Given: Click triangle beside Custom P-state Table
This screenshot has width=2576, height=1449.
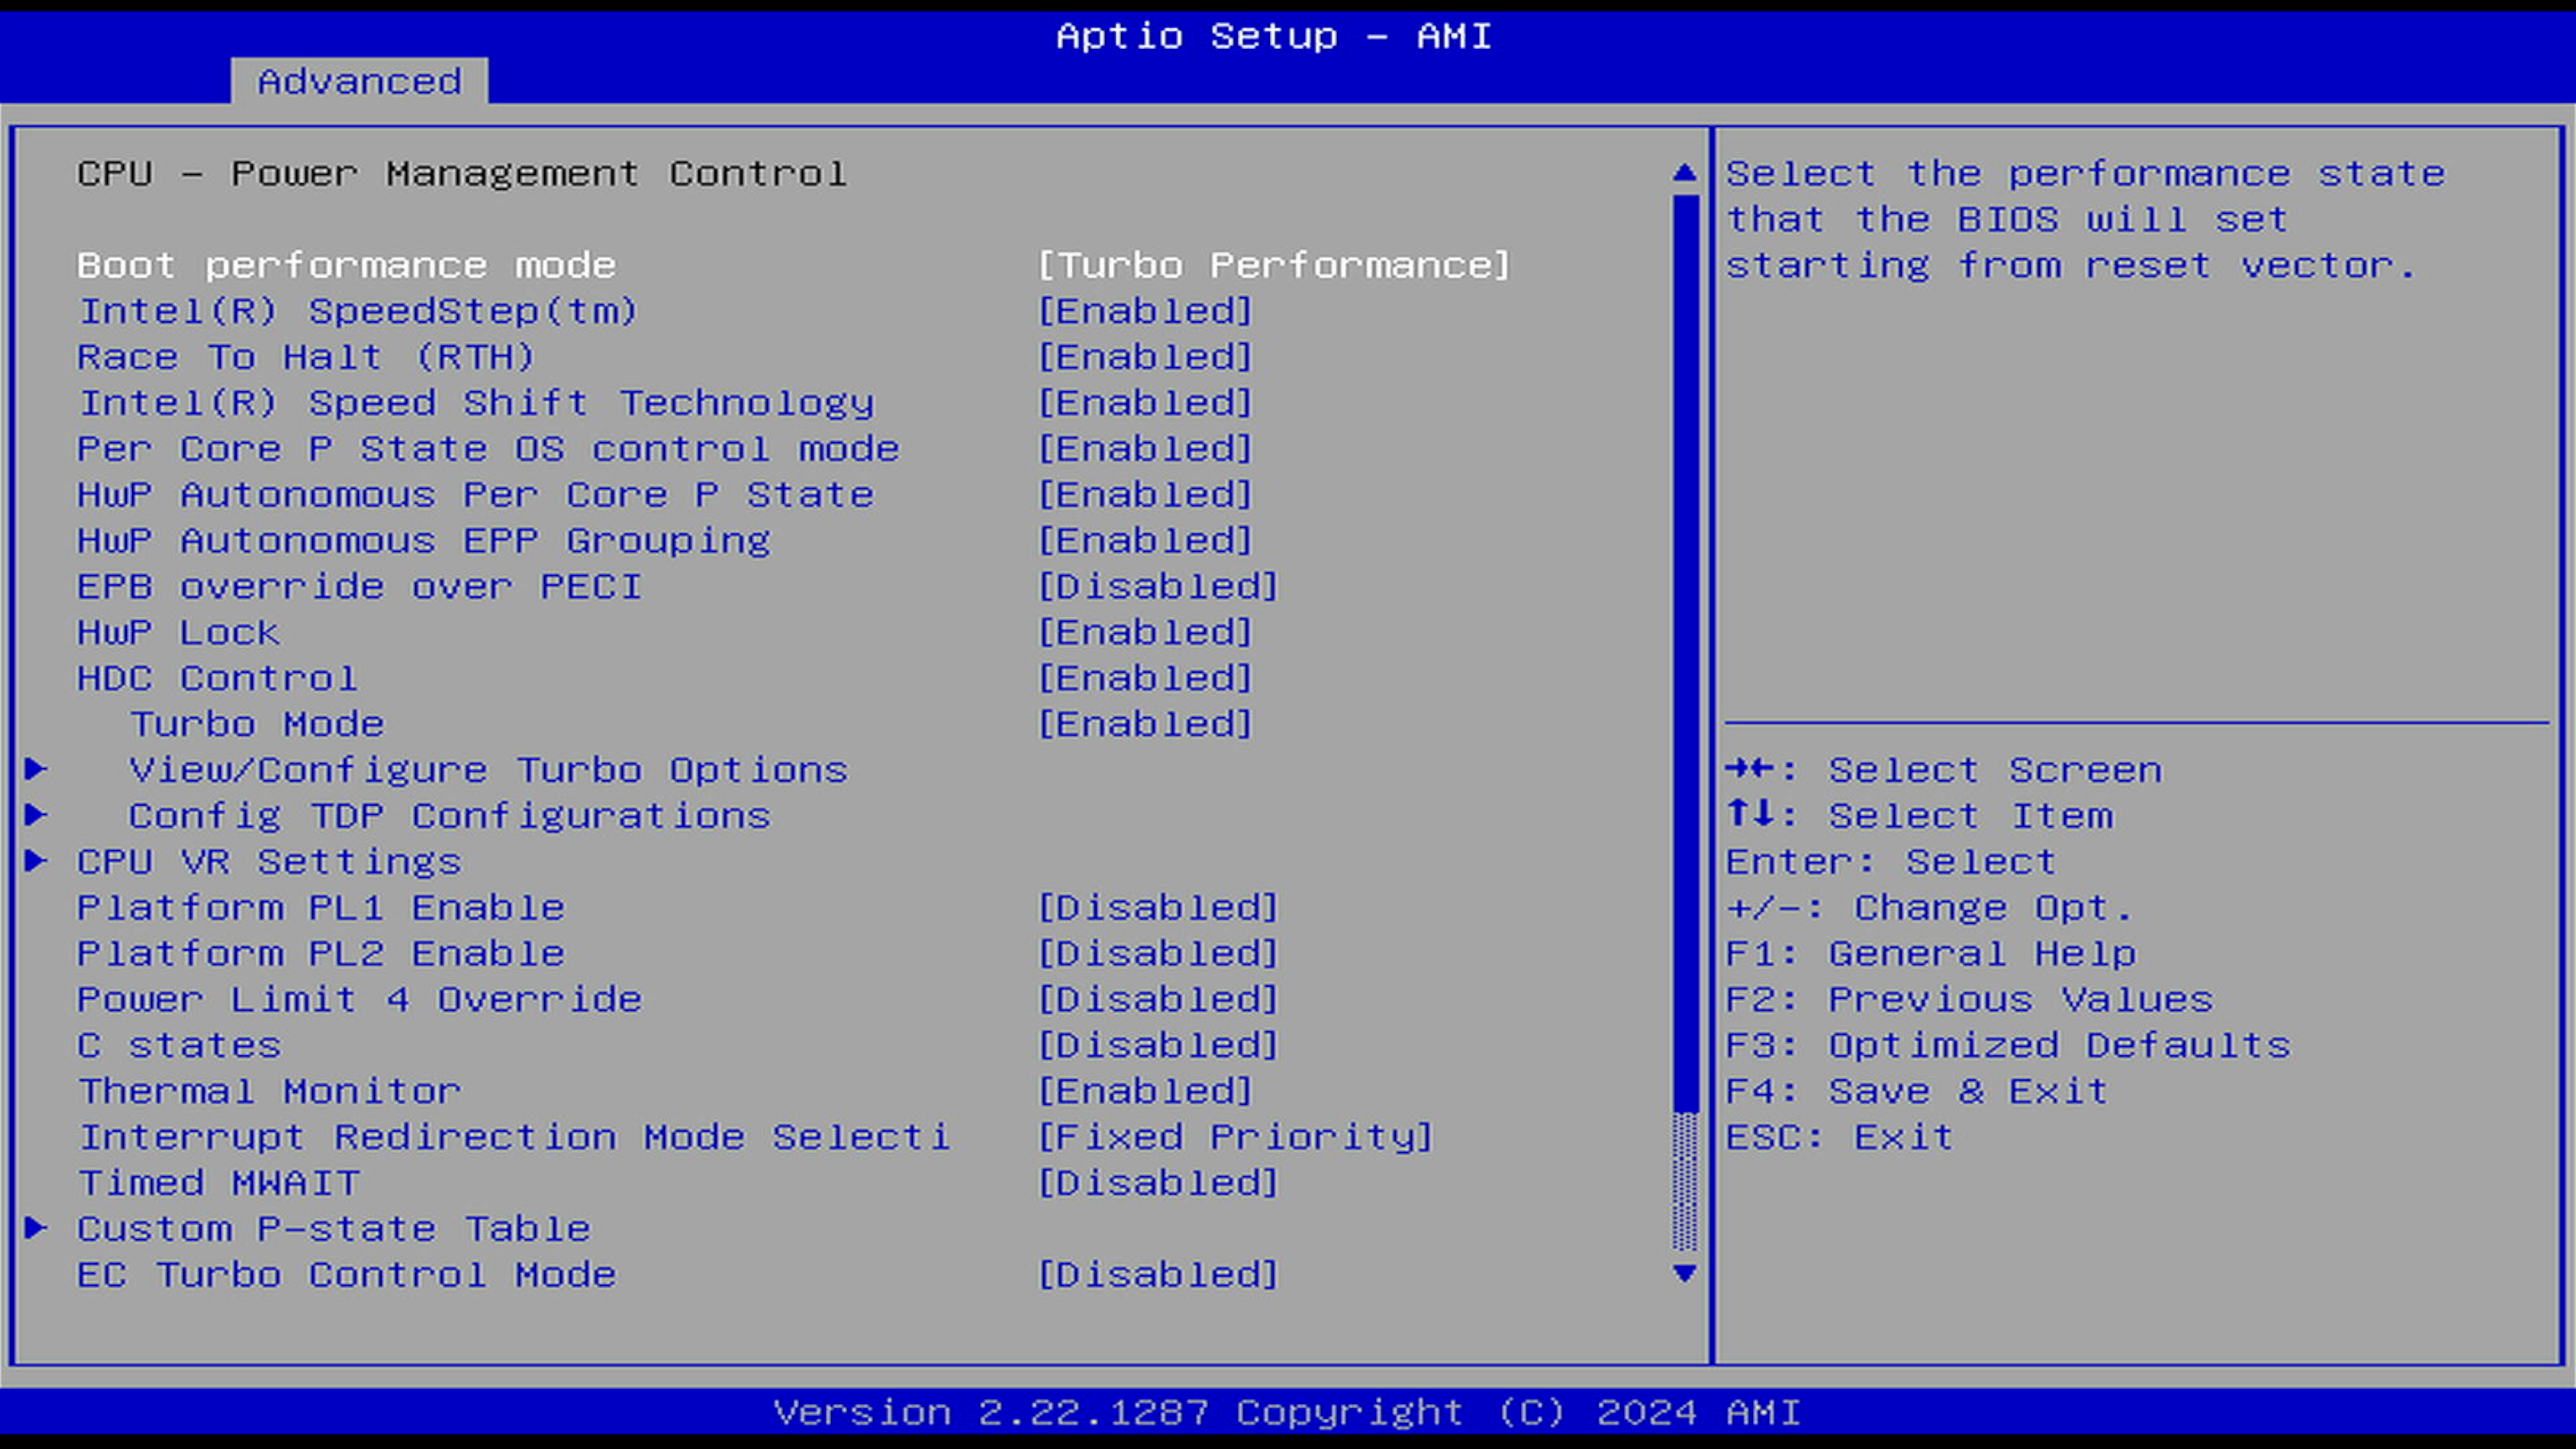Looking at the screenshot, I should coord(36,1227).
